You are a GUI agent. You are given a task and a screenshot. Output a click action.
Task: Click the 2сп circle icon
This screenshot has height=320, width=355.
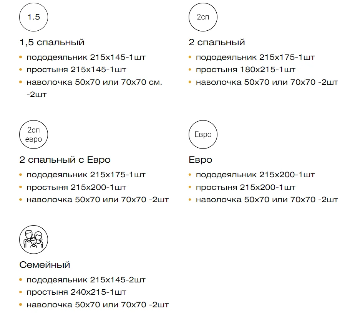click(x=203, y=17)
